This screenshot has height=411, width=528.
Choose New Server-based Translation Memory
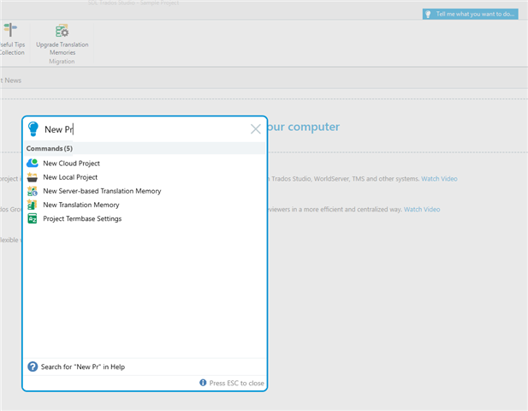(x=102, y=191)
